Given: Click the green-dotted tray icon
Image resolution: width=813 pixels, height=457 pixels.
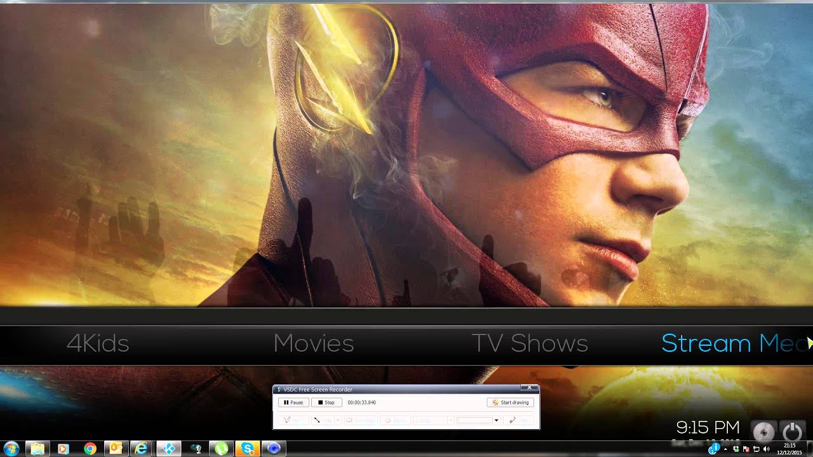Looking at the screenshot, I should click(736, 449).
